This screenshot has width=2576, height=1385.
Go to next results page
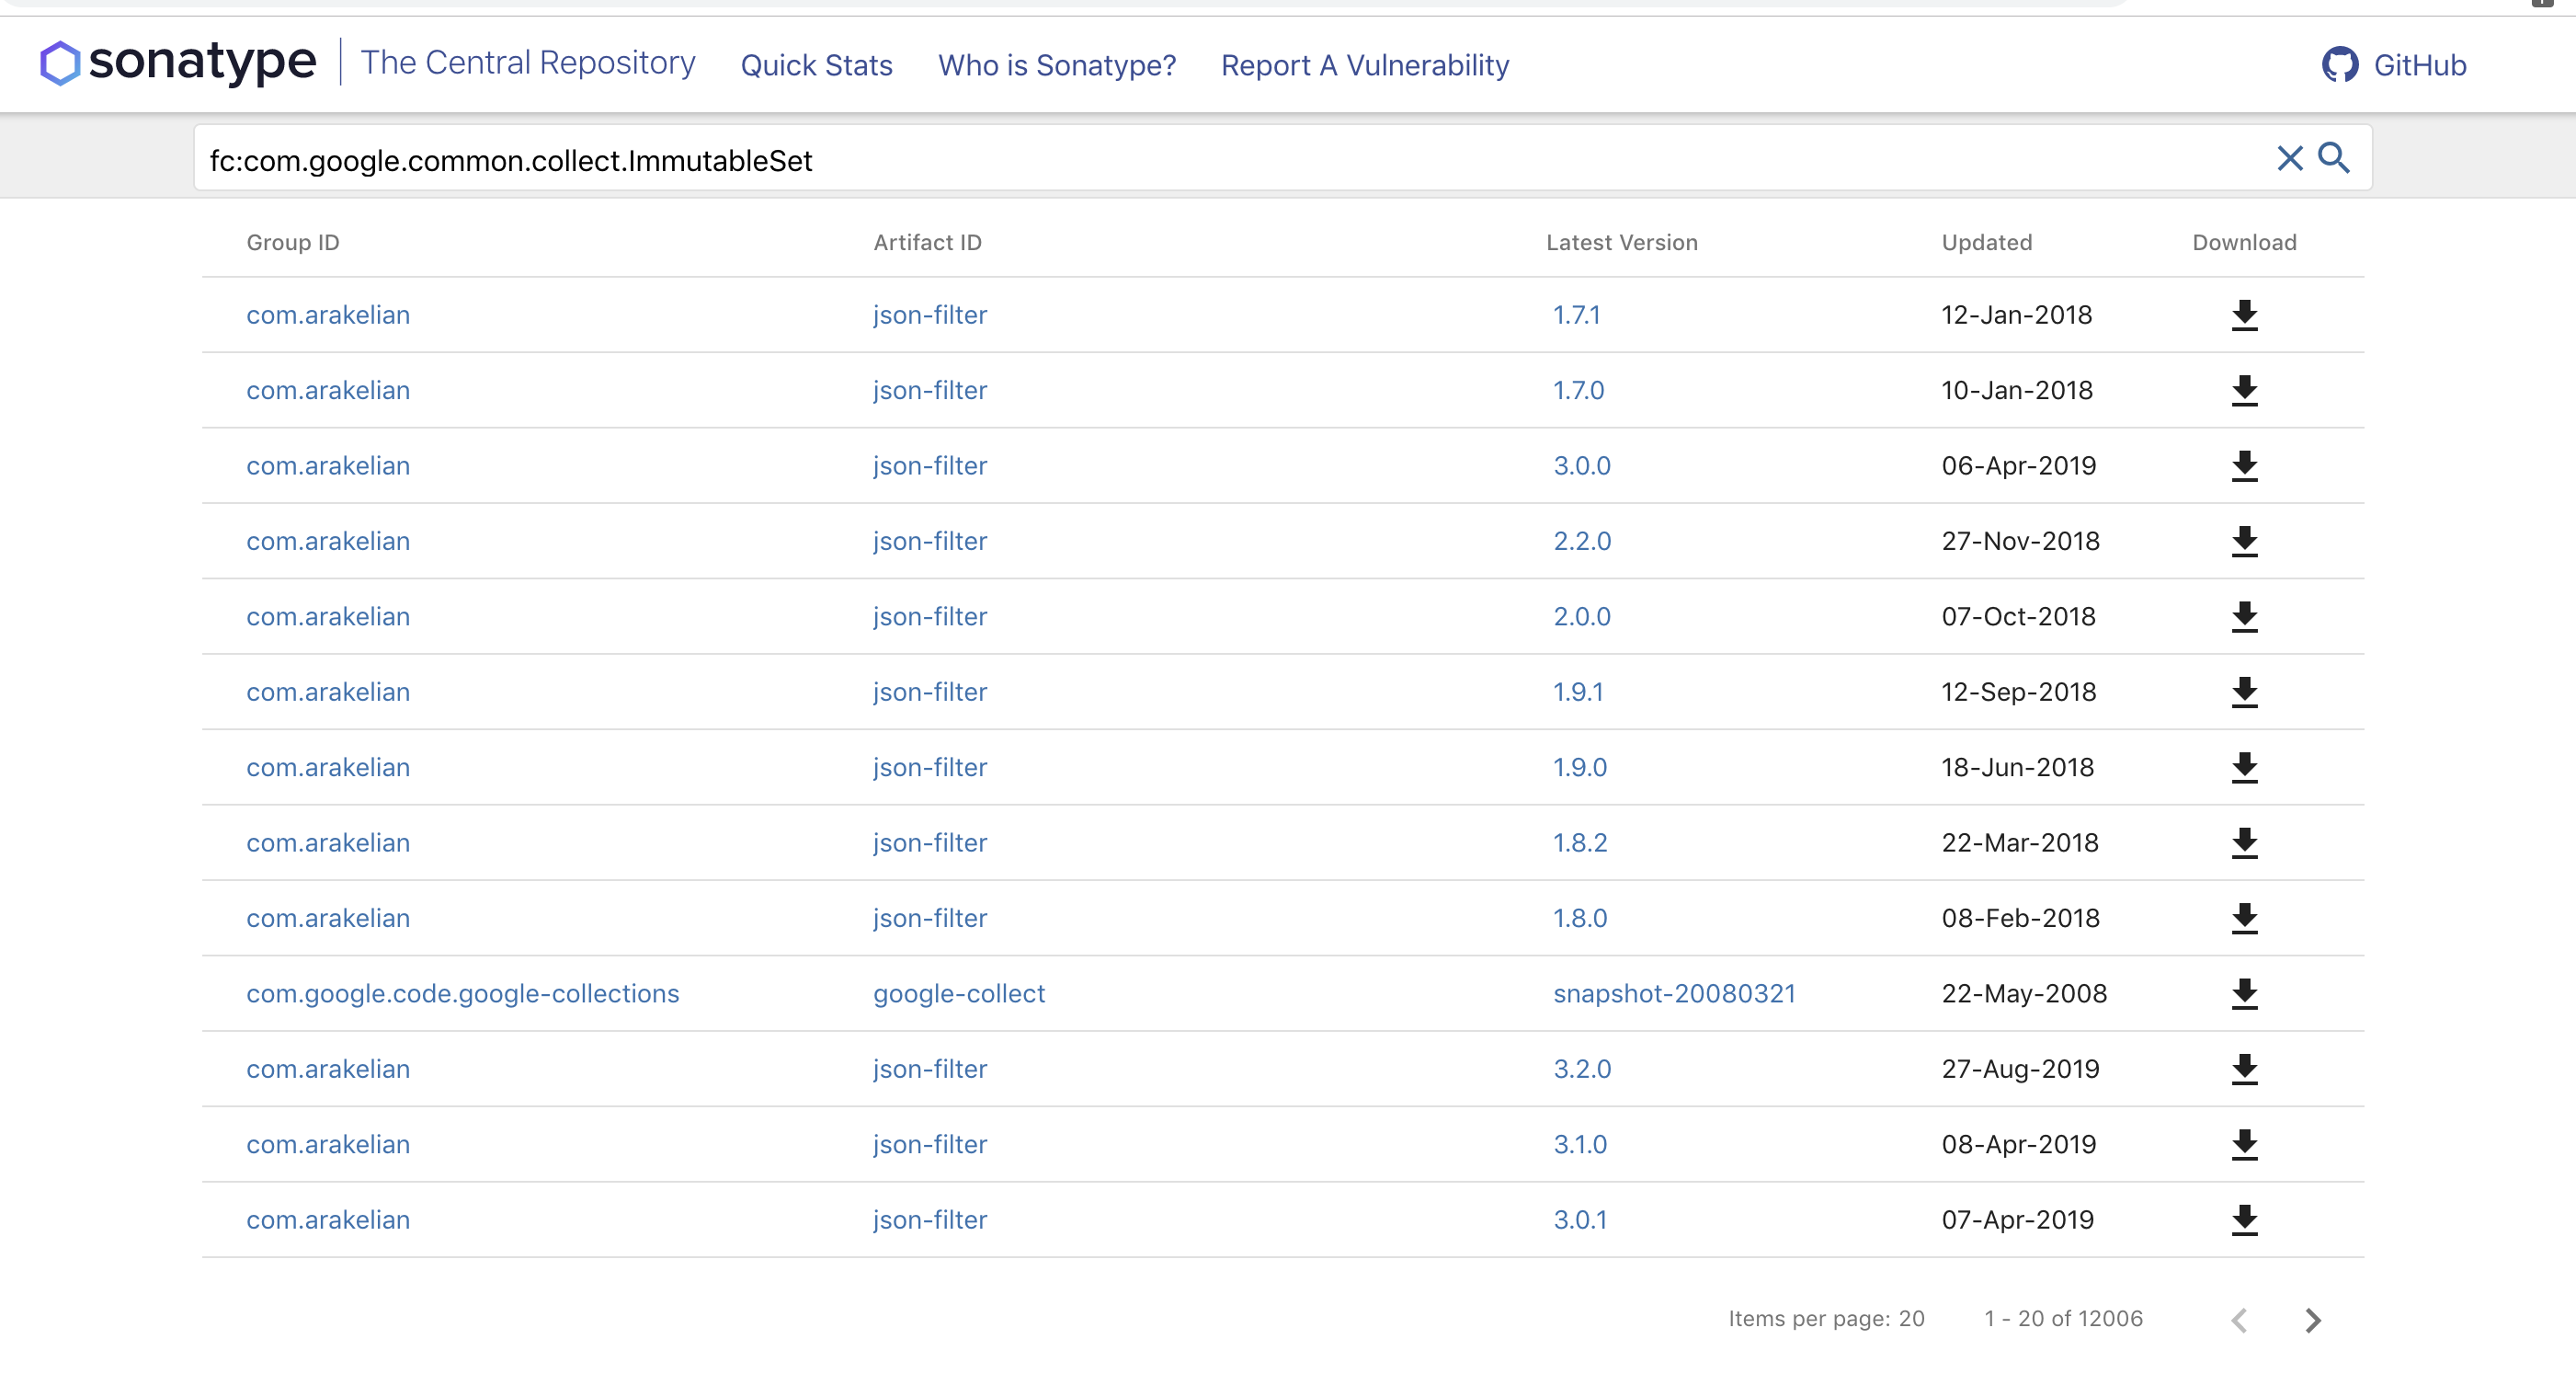[x=2312, y=1320]
